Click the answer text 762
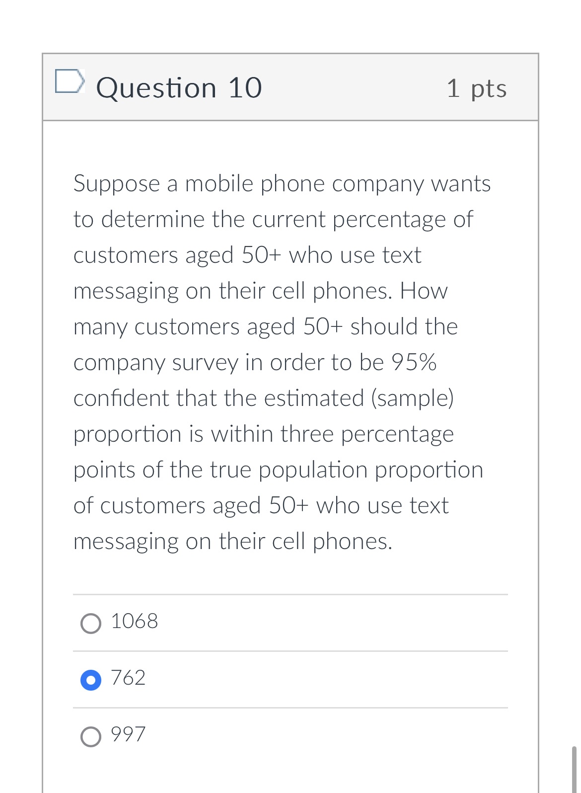This screenshot has height=793, width=581. [x=128, y=678]
